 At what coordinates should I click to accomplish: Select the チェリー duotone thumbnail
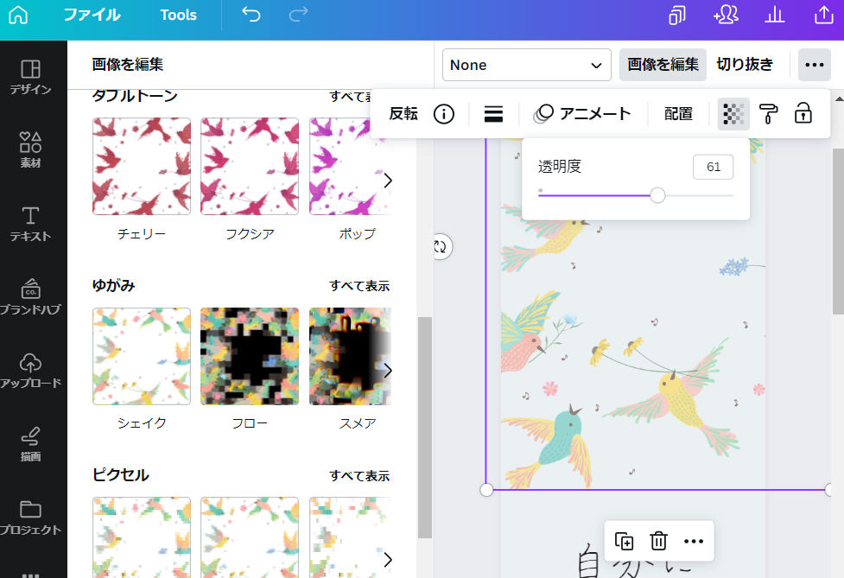click(x=142, y=166)
